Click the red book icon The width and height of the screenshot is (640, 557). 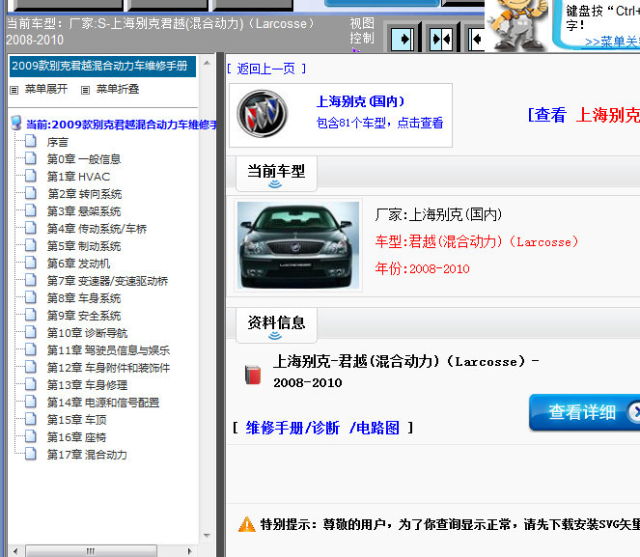253,375
